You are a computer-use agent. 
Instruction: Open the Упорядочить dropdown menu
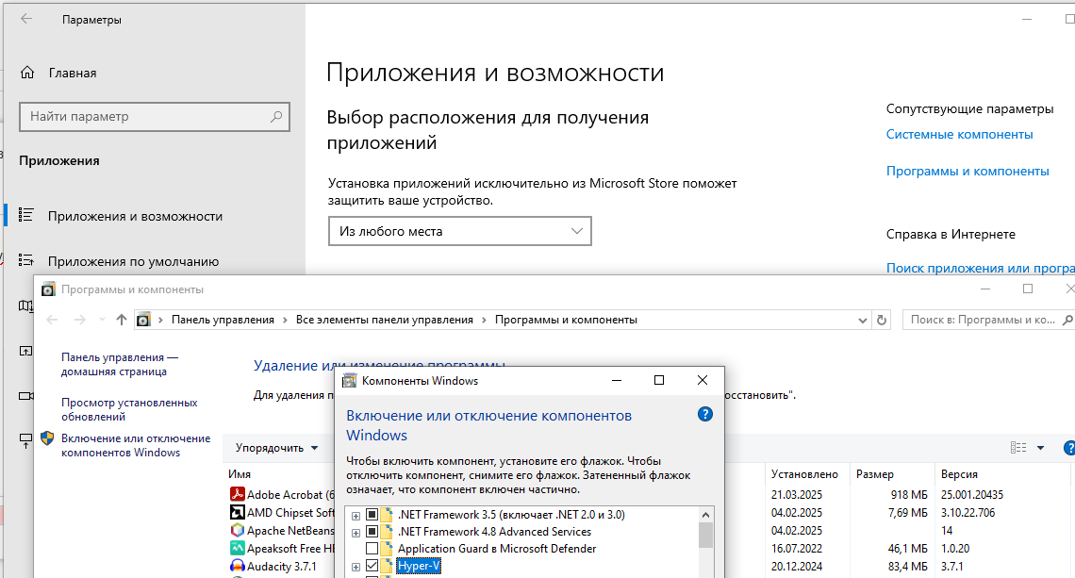click(x=276, y=448)
